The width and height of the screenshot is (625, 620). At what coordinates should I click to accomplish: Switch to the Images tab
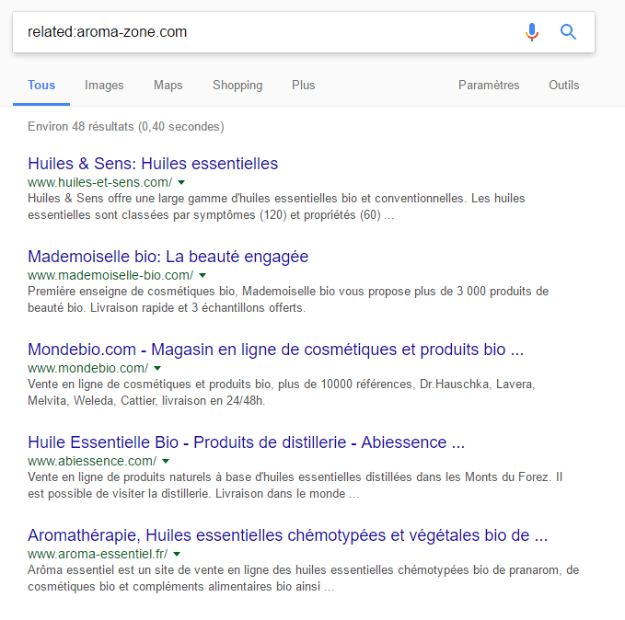point(104,86)
